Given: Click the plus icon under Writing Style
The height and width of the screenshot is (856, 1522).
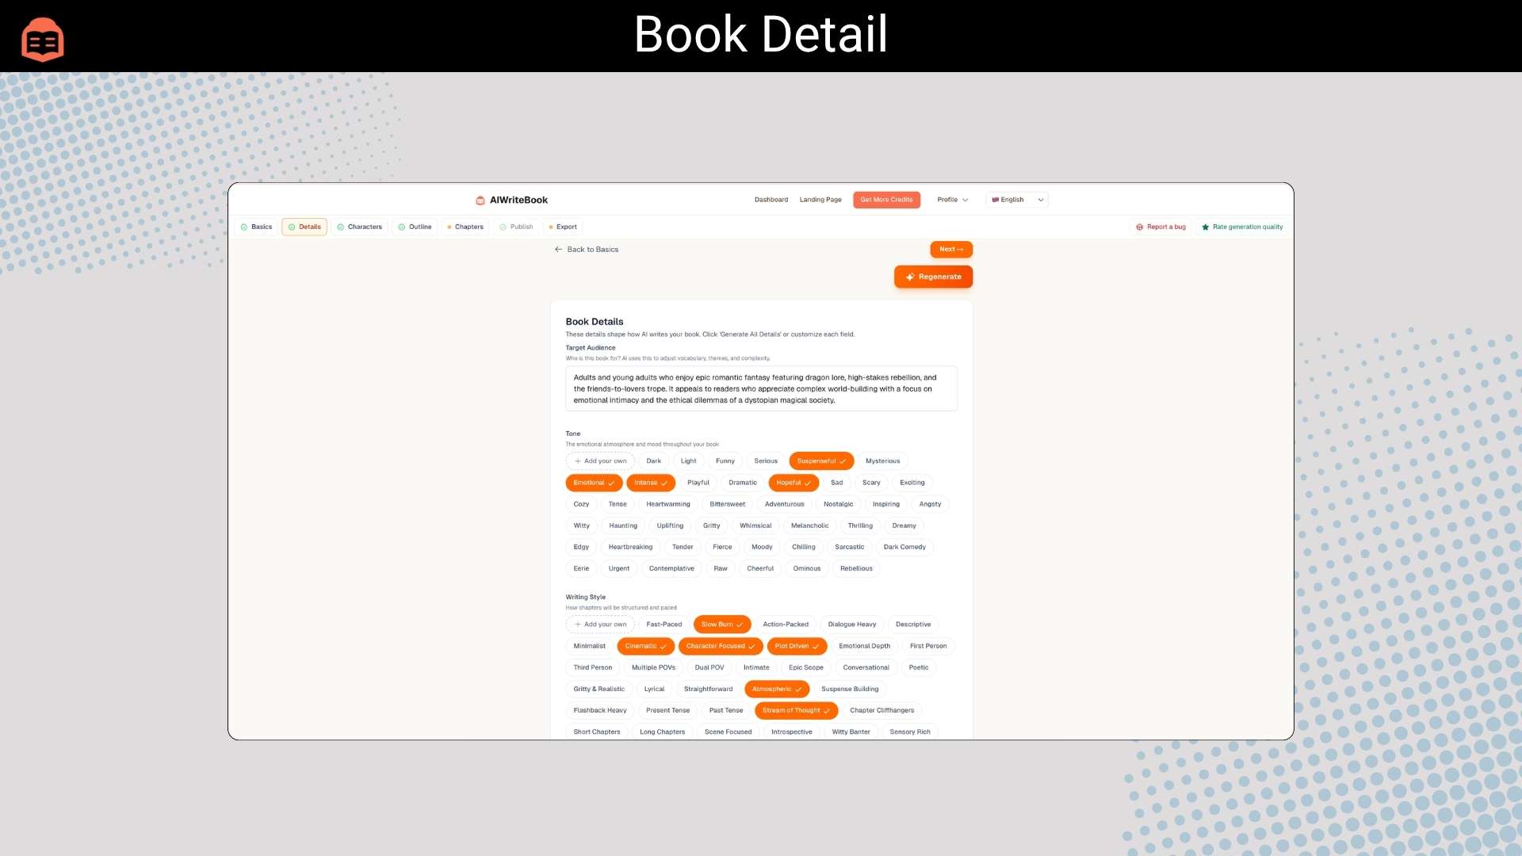Looking at the screenshot, I should [577, 624].
